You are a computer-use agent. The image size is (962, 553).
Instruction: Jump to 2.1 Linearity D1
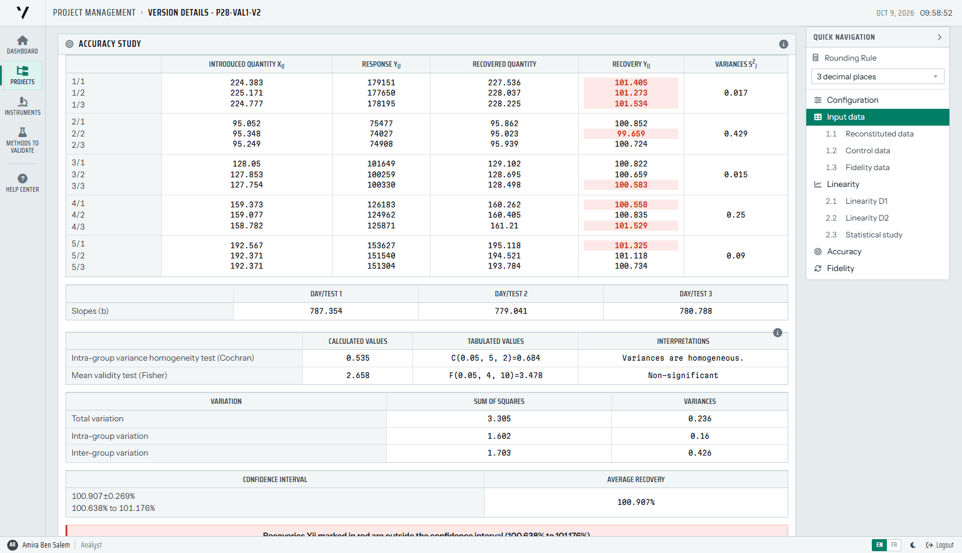877,201
